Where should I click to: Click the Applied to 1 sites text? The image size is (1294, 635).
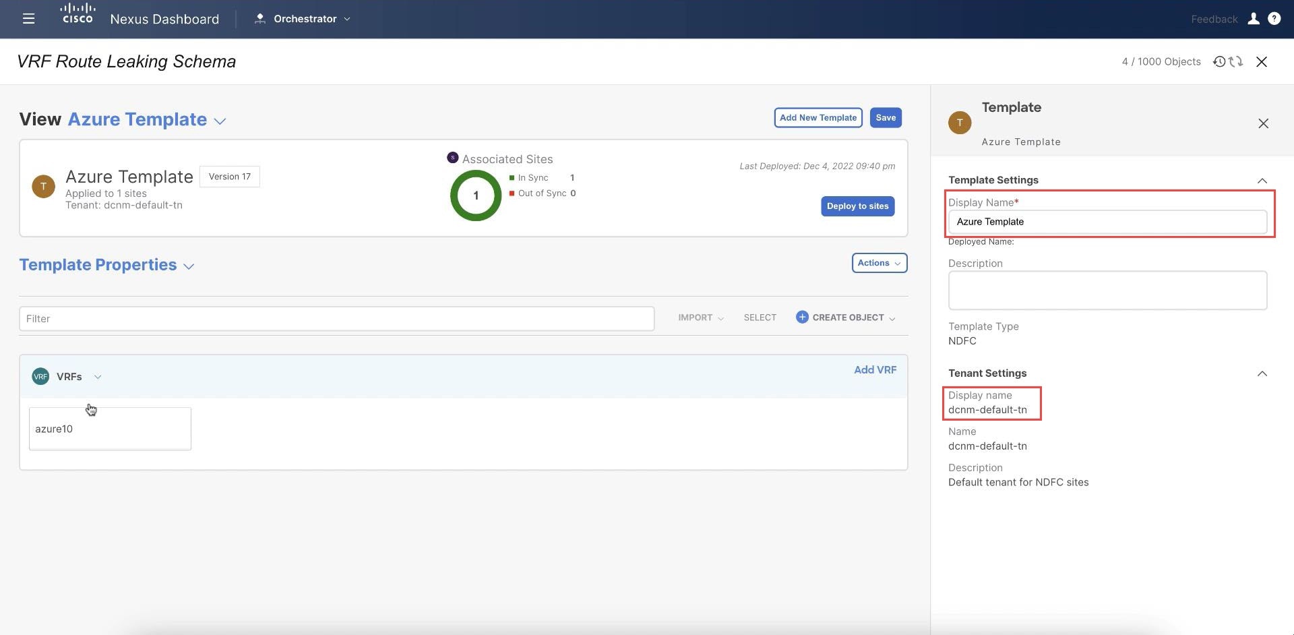click(x=106, y=193)
